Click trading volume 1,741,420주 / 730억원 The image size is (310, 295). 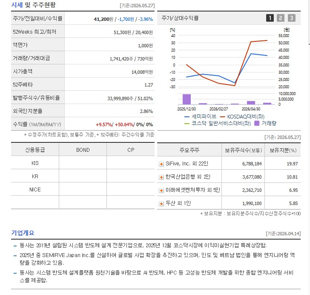(x=131, y=59)
